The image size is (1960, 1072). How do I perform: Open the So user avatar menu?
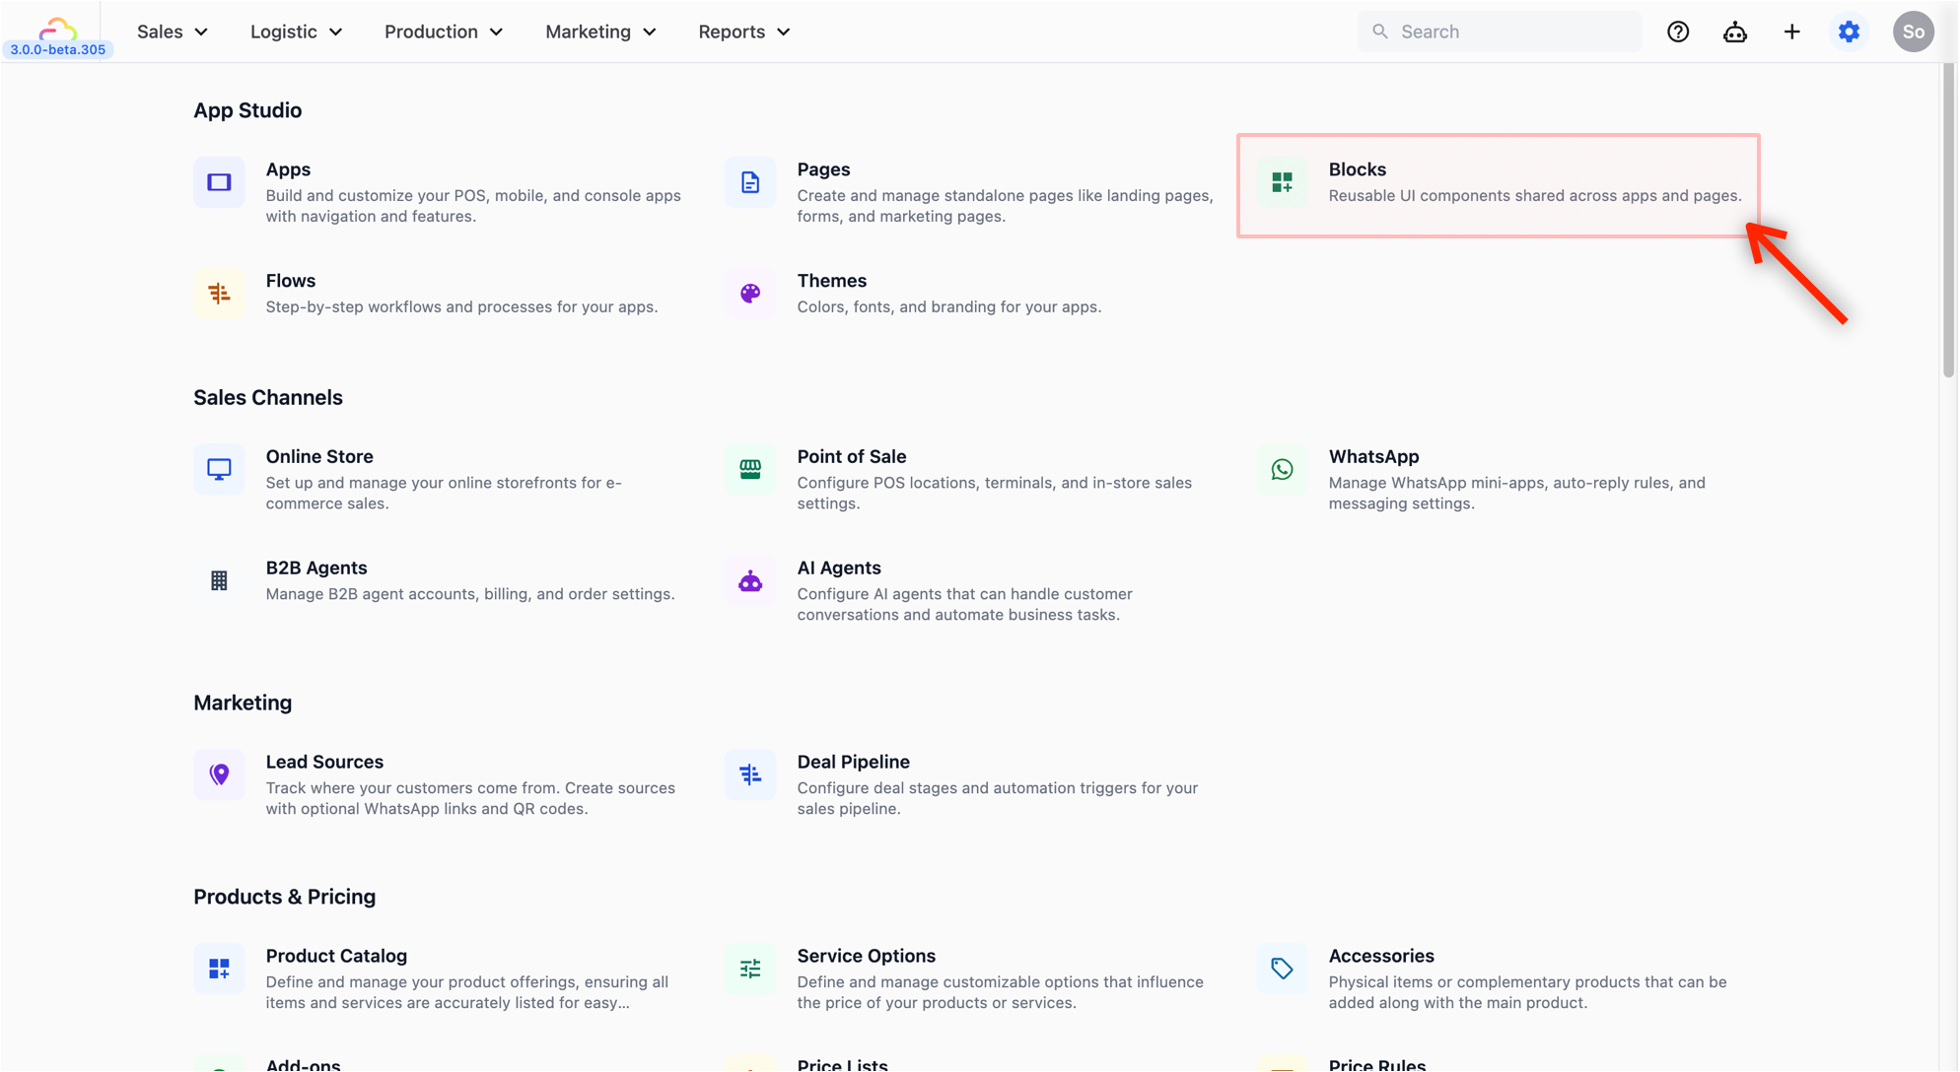[x=1913, y=32]
